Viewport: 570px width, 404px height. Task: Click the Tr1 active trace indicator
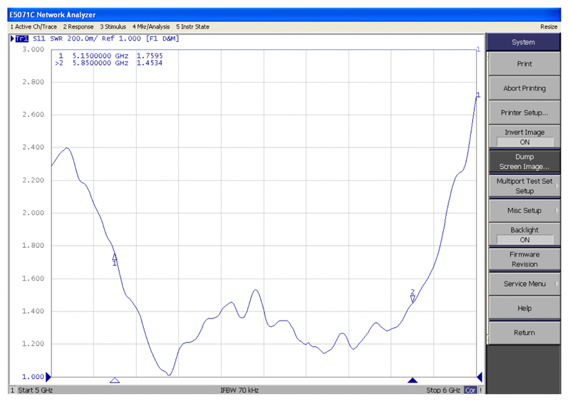(x=21, y=38)
